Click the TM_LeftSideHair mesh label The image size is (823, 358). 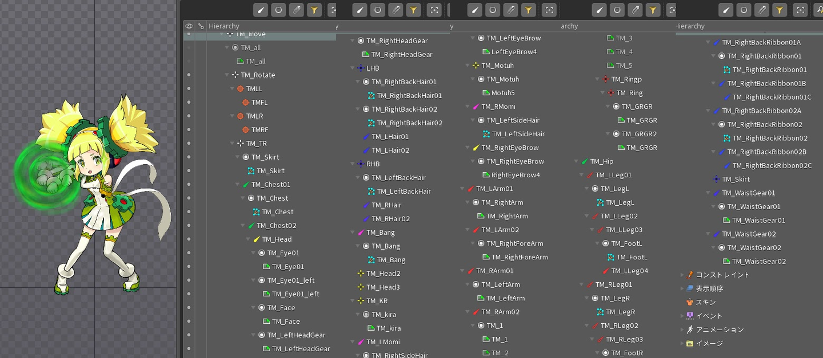(518, 134)
